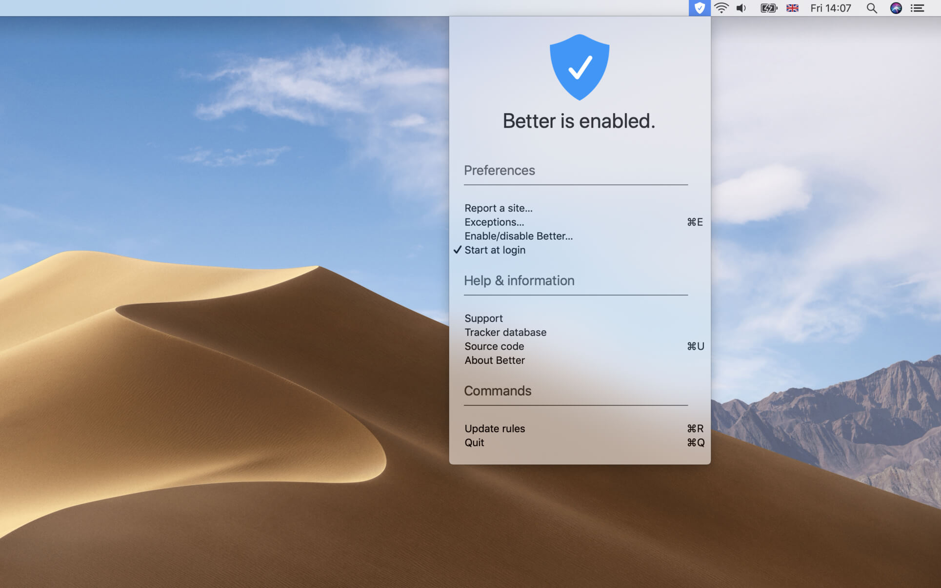Open Spotlight search magnifier
Viewport: 941px width, 588px height.
pyautogui.click(x=871, y=8)
